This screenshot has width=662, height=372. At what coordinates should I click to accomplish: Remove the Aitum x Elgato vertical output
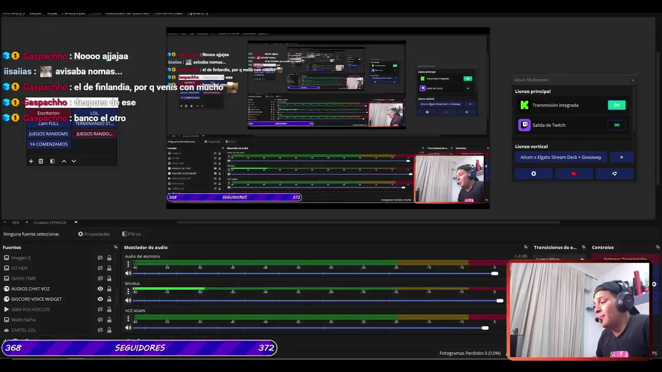(622, 157)
